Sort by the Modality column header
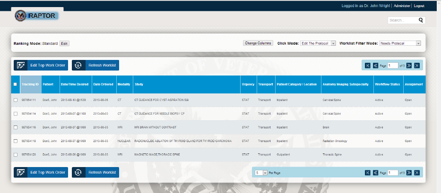The height and width of the screenshot is (193, 441). coord(125,84)
